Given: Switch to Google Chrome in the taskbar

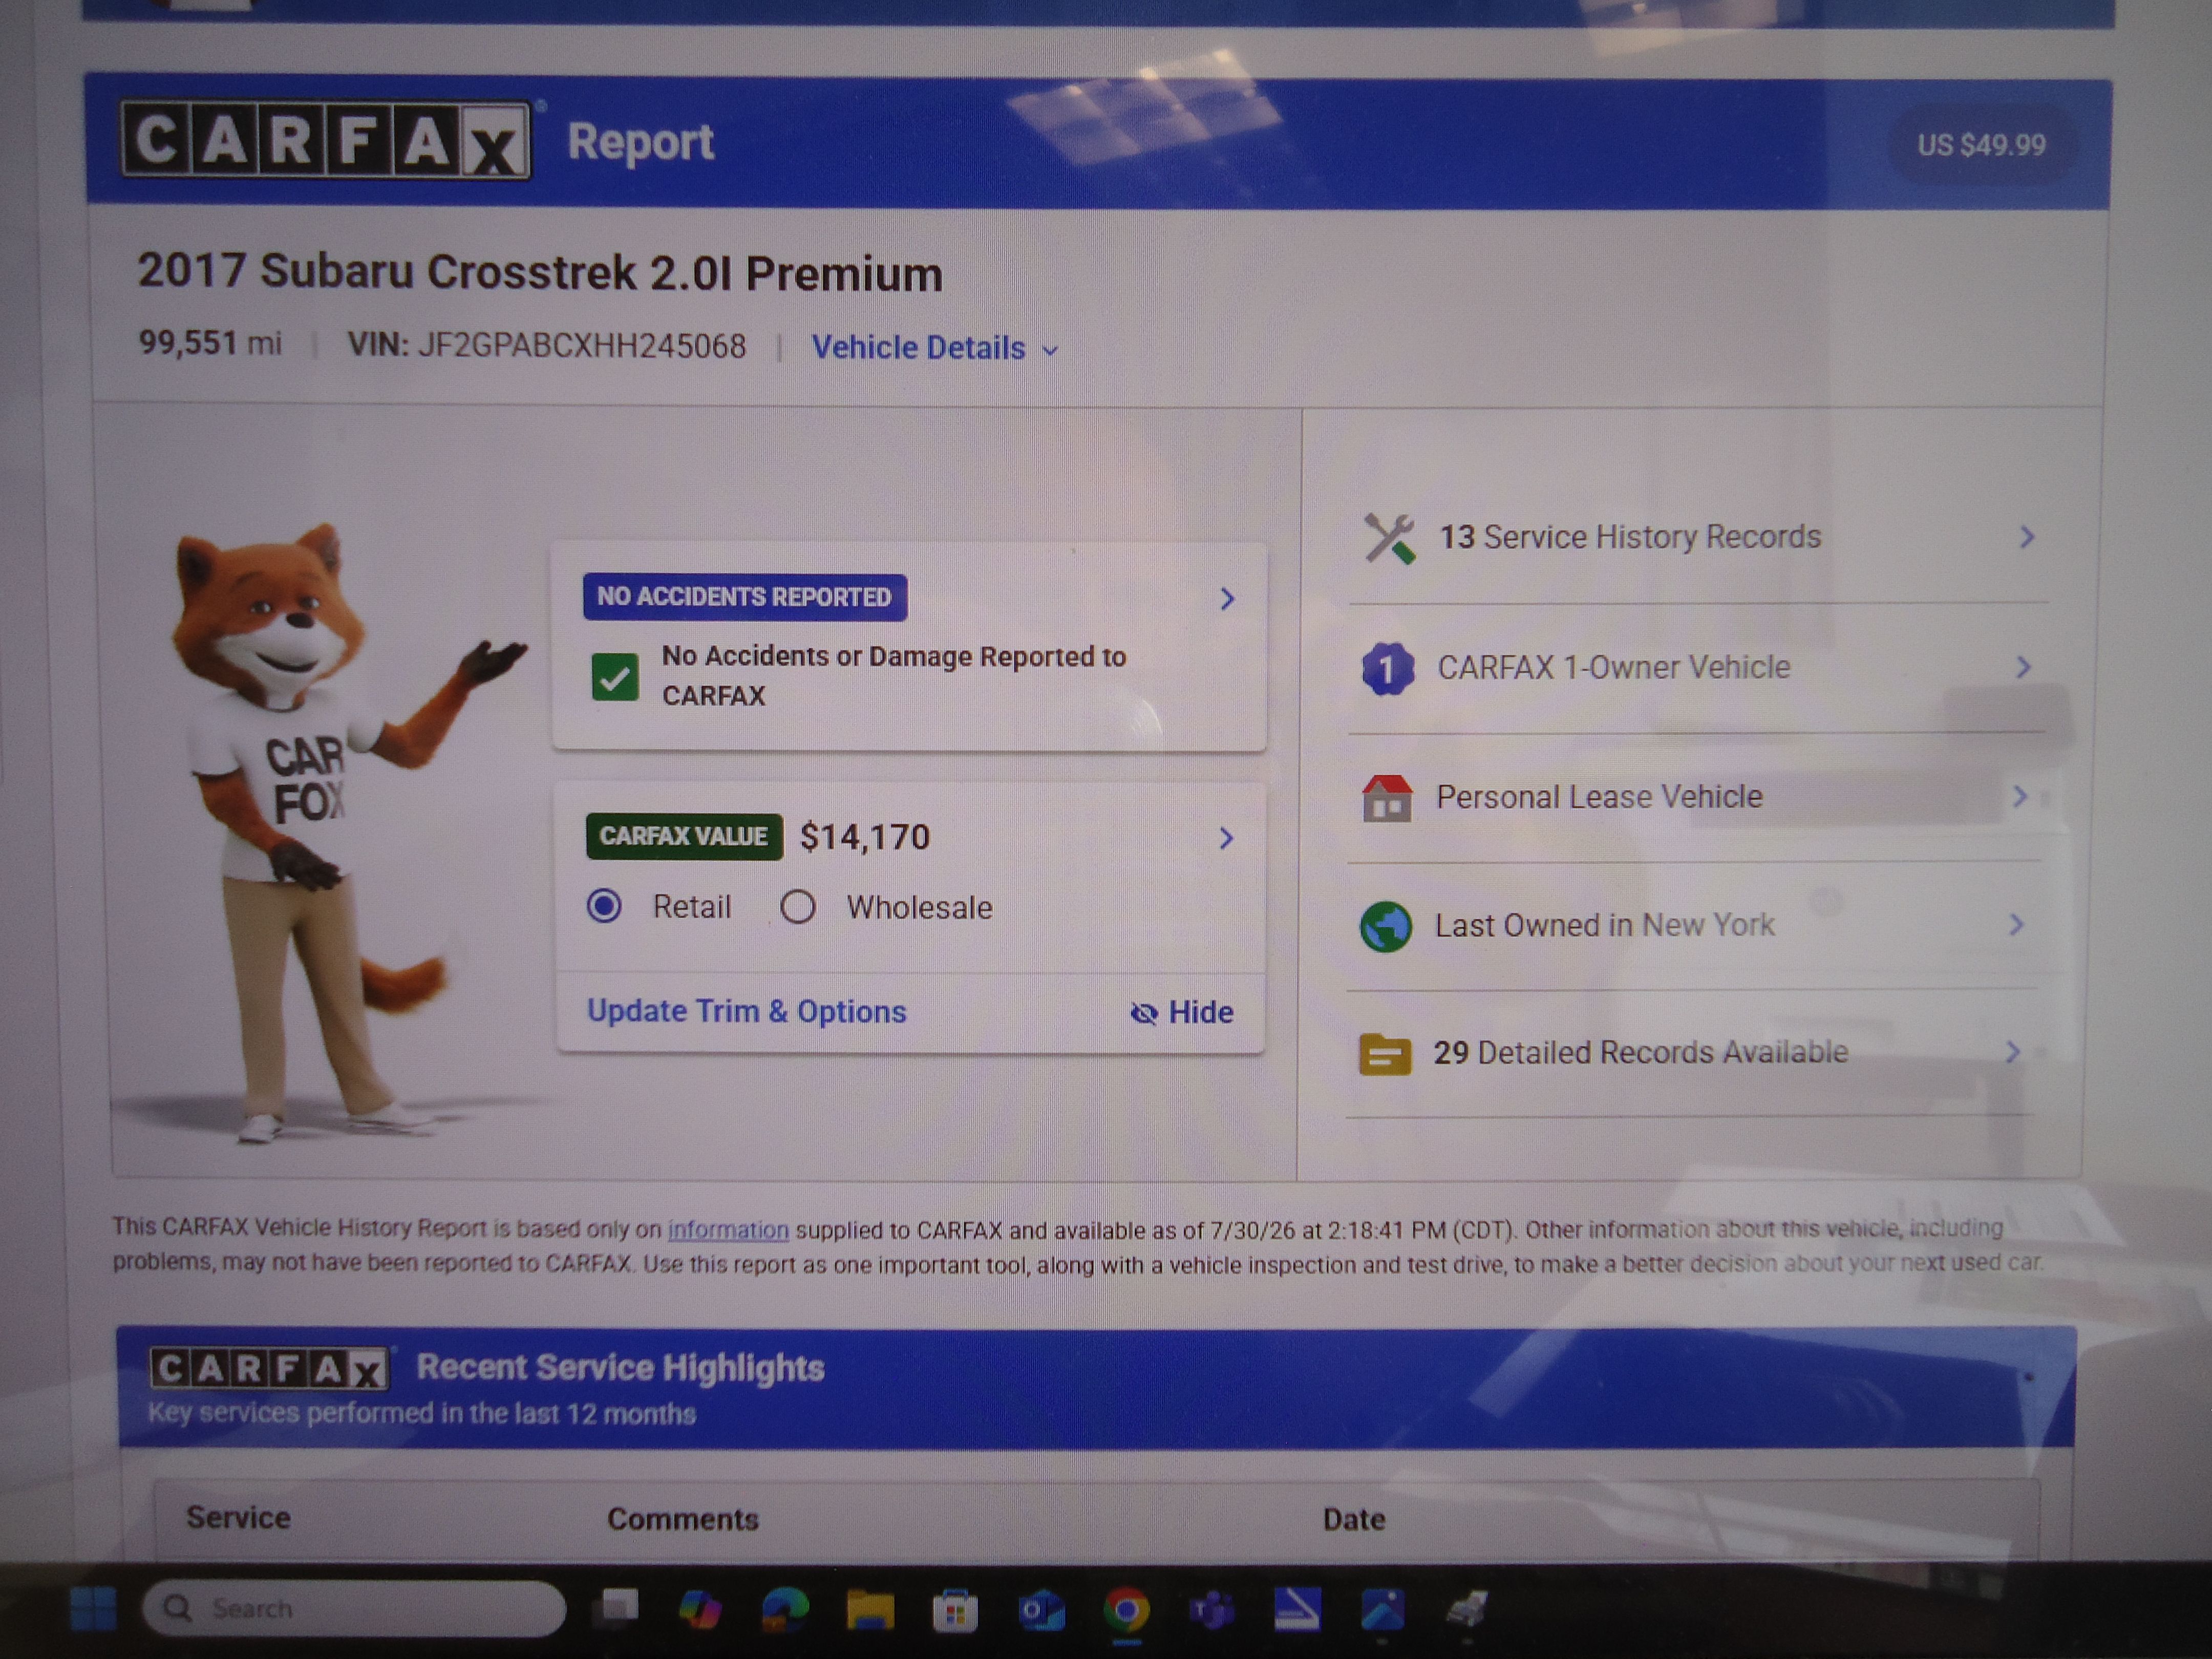Looking at the screenshot, I should pos(1127,1611).
